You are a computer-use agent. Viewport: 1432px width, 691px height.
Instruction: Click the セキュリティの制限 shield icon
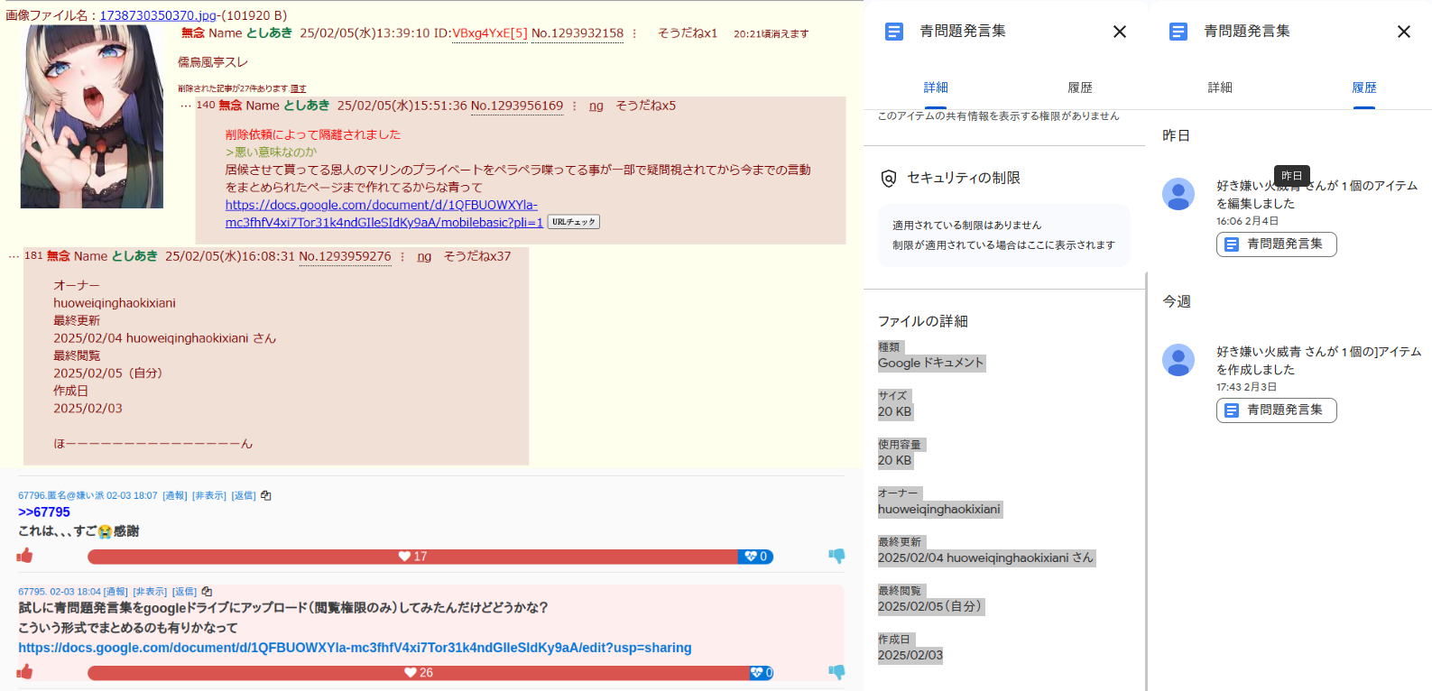click(x=889, y=179)
